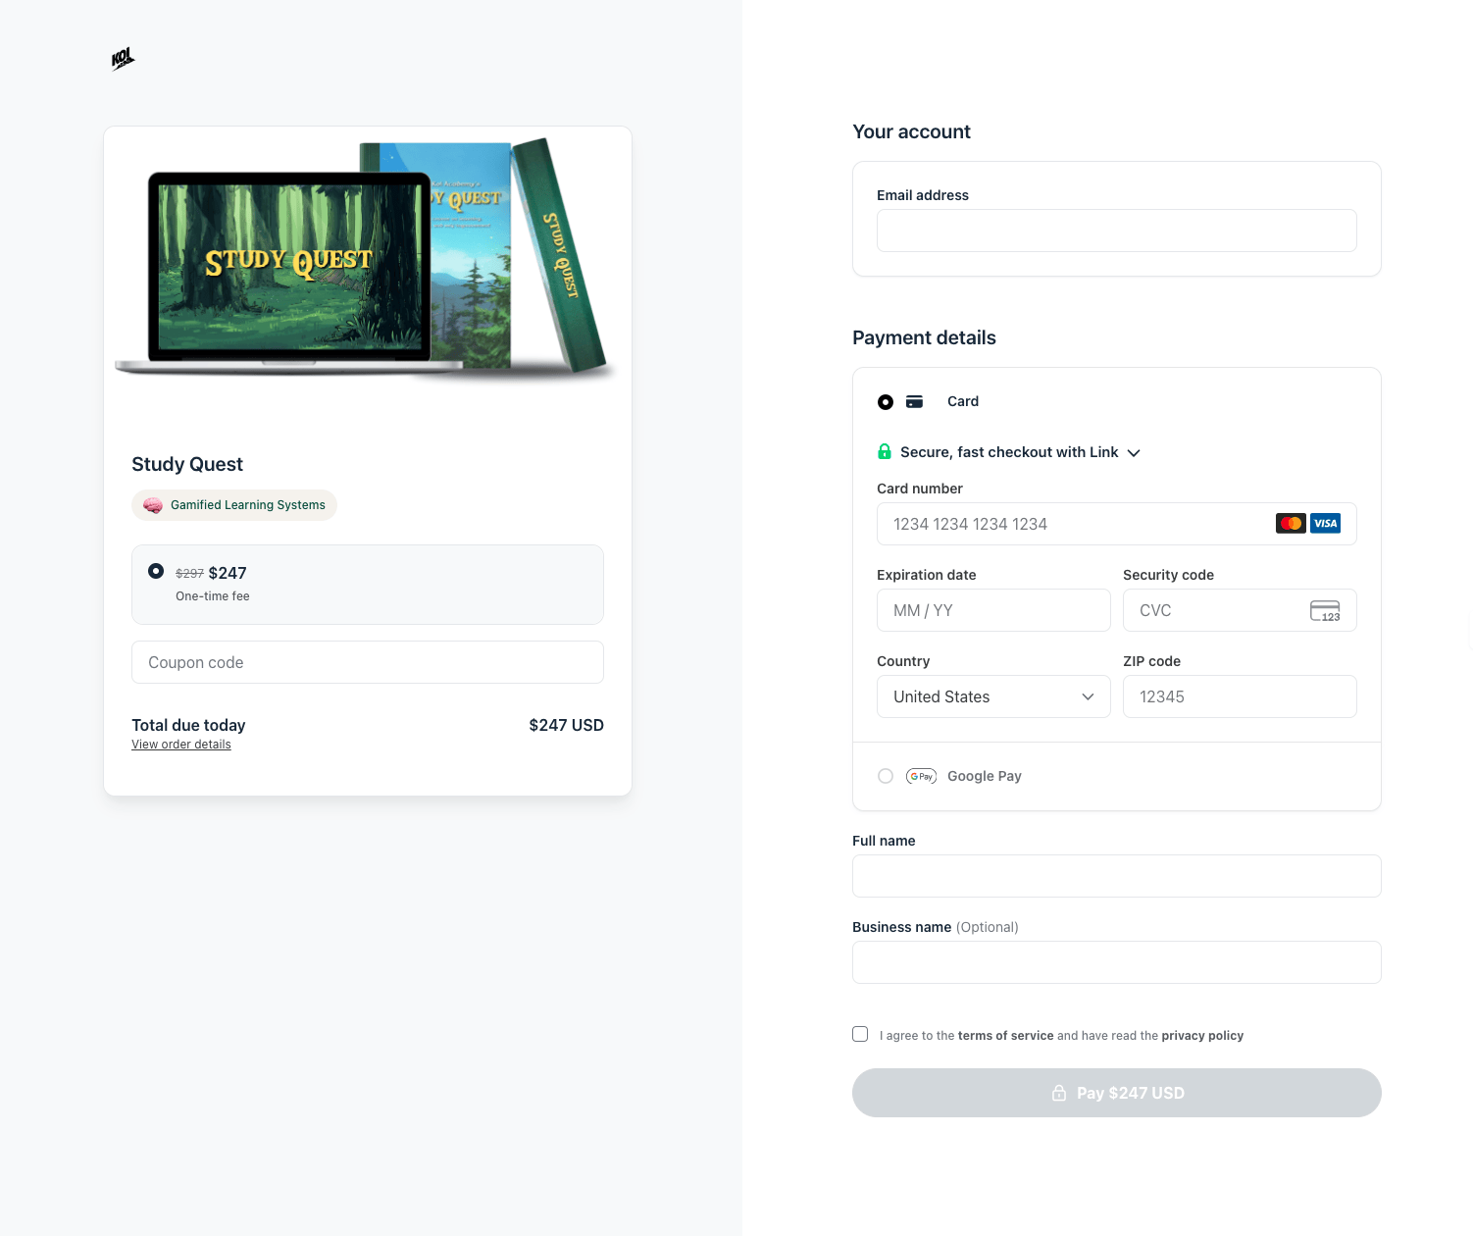Image resolution: width=1473 pixels, height=1236 pixels.
Task: Click the brain icon in Gamified Learning badge
Action: (x=153, y=505)
